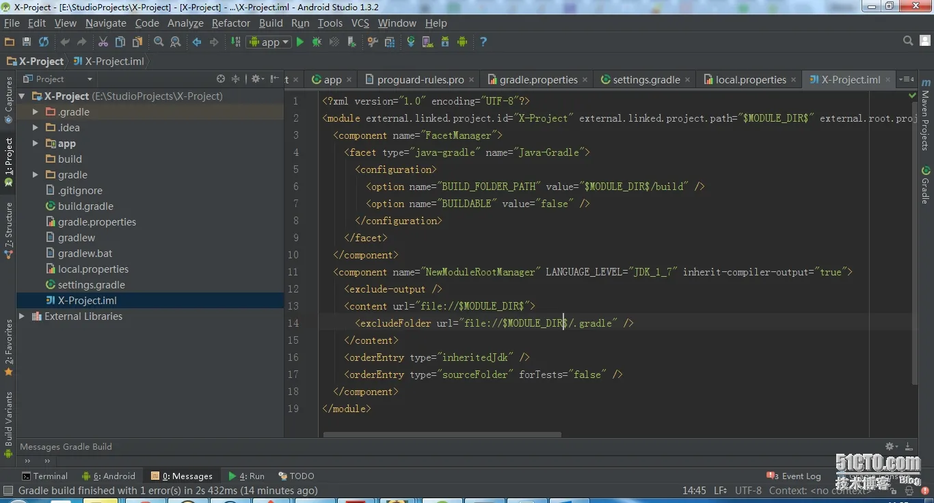Click Attach debugger to Android process icon
Screen dimensions: 934x503
pos(351,42)
